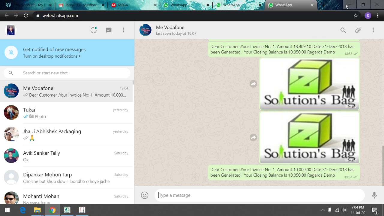
Task: Open the Windows notification center
Action: tap(374, 210)
